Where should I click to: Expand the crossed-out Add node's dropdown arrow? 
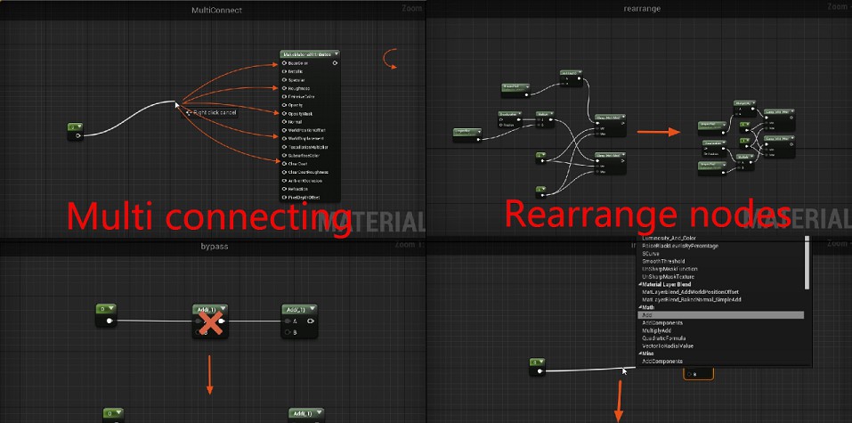[x=224, y=309]
